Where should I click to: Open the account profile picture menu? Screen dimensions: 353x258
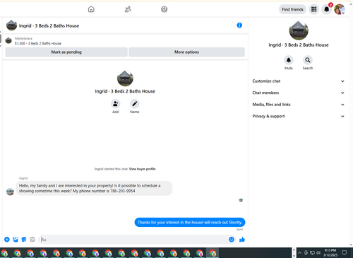340,9
